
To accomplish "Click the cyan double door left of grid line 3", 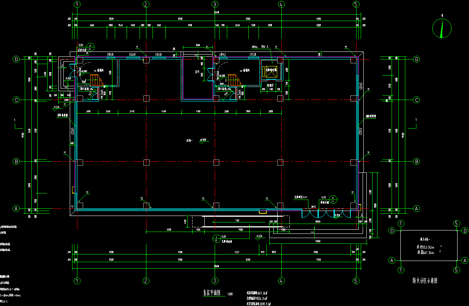I will (x=210, y=74).
